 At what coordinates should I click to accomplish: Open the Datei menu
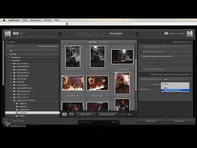click(x=25, y=20)
